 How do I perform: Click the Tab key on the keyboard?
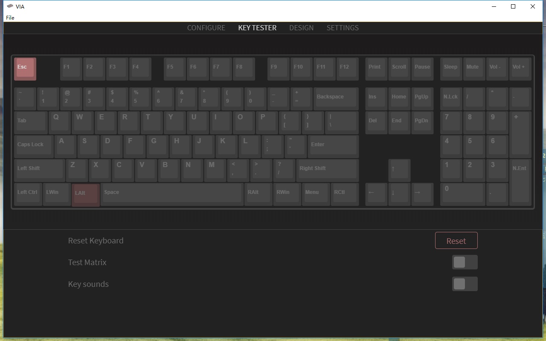[x=31, y=123]
